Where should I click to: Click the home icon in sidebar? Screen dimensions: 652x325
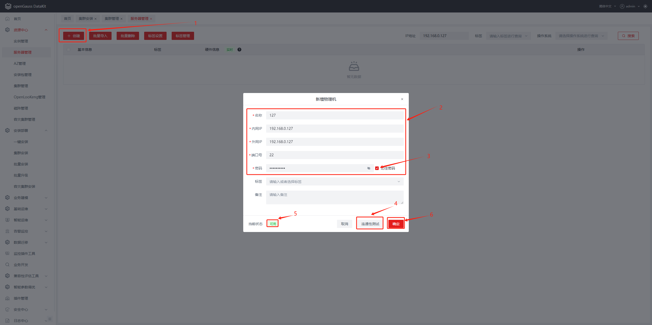pos(7,19)
